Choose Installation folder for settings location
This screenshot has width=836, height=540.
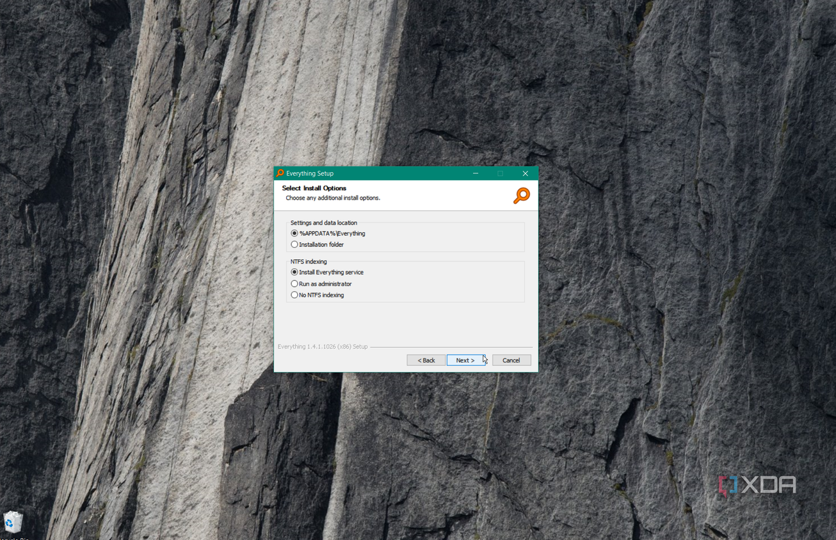click(x=318, y=244)
